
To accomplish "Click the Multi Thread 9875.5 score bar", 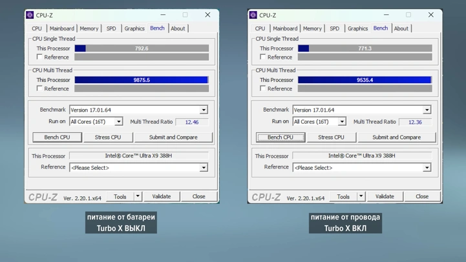I will pyautogui.click(x=142, y=80).
